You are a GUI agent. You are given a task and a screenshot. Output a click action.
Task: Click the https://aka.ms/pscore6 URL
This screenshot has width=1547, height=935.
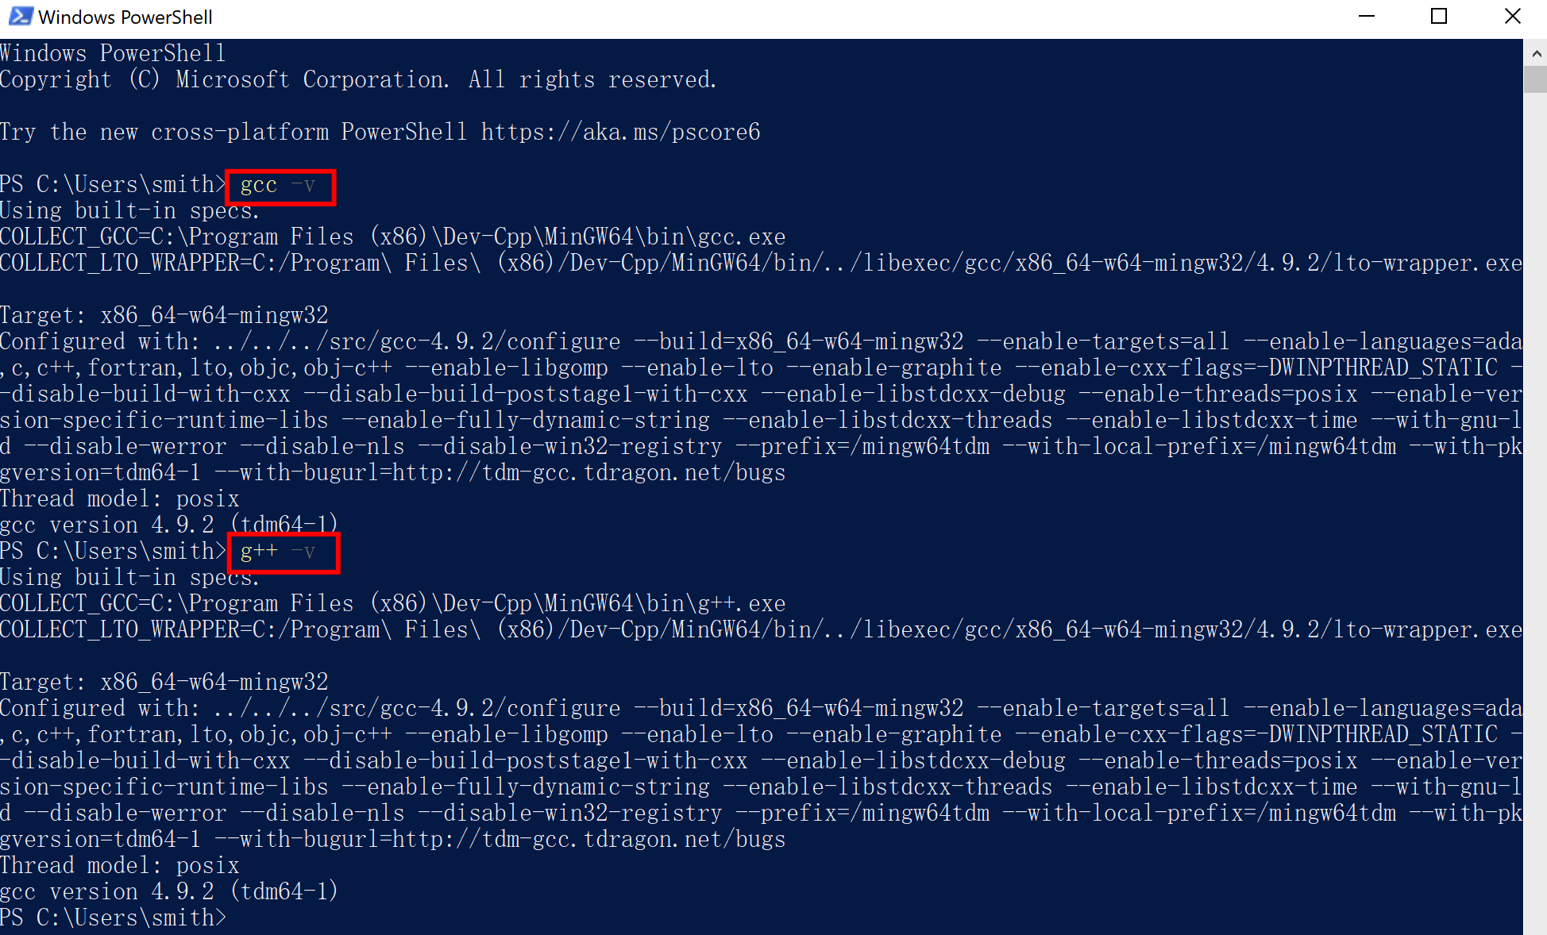pos(620,132)
